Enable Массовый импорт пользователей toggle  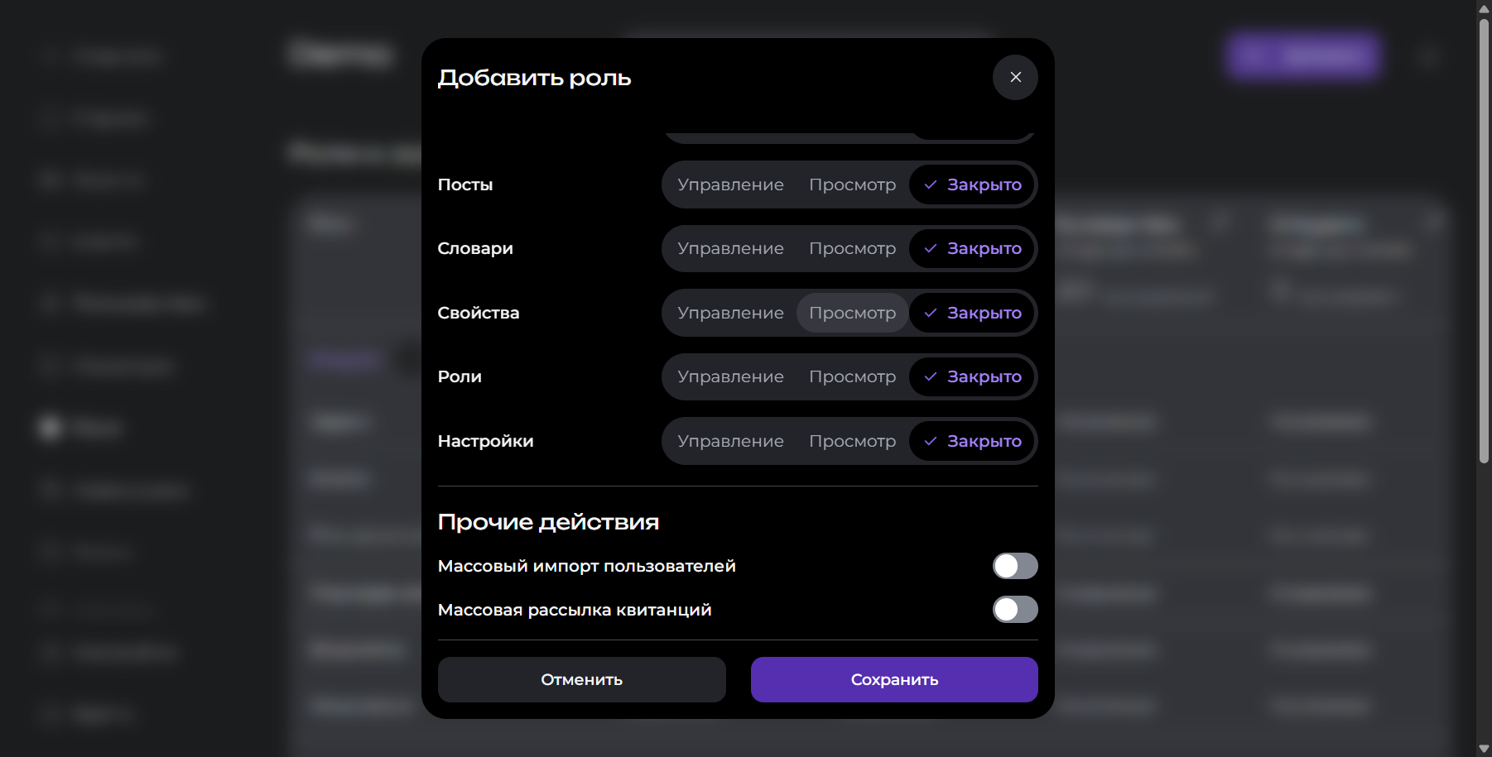(1015, 566)
